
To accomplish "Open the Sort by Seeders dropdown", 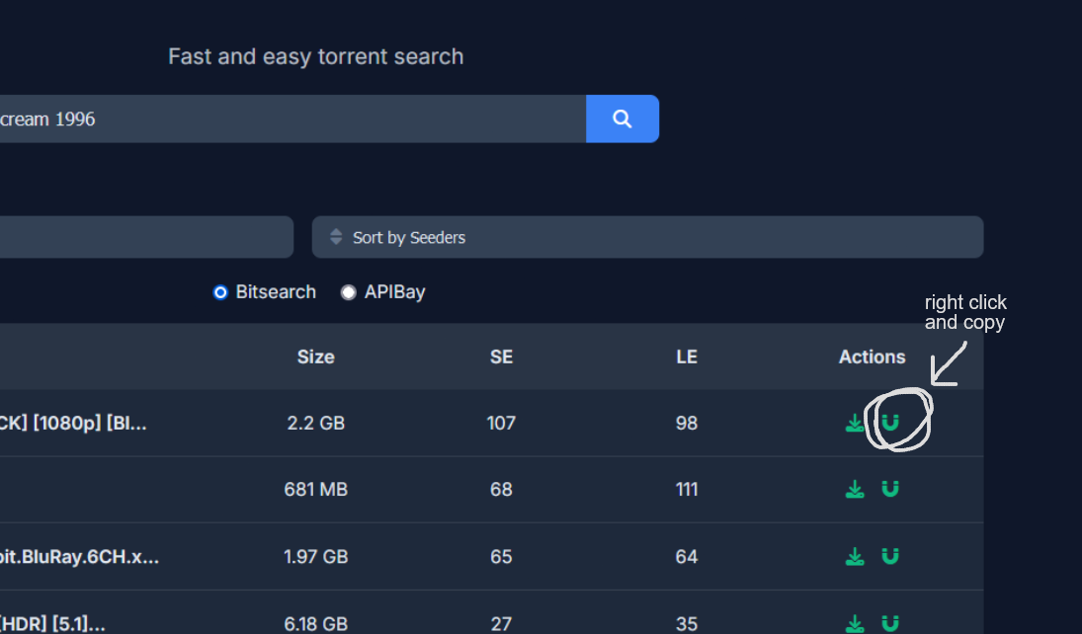I will point(647,237).
